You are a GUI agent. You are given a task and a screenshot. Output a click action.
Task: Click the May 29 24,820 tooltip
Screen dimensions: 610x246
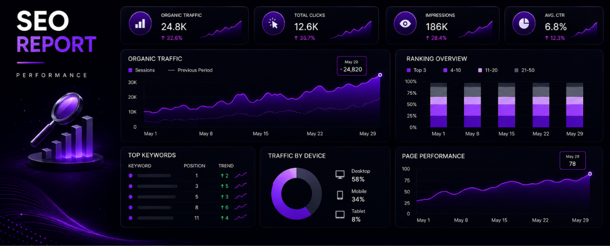pyautogui.click(x=351, y=66)
